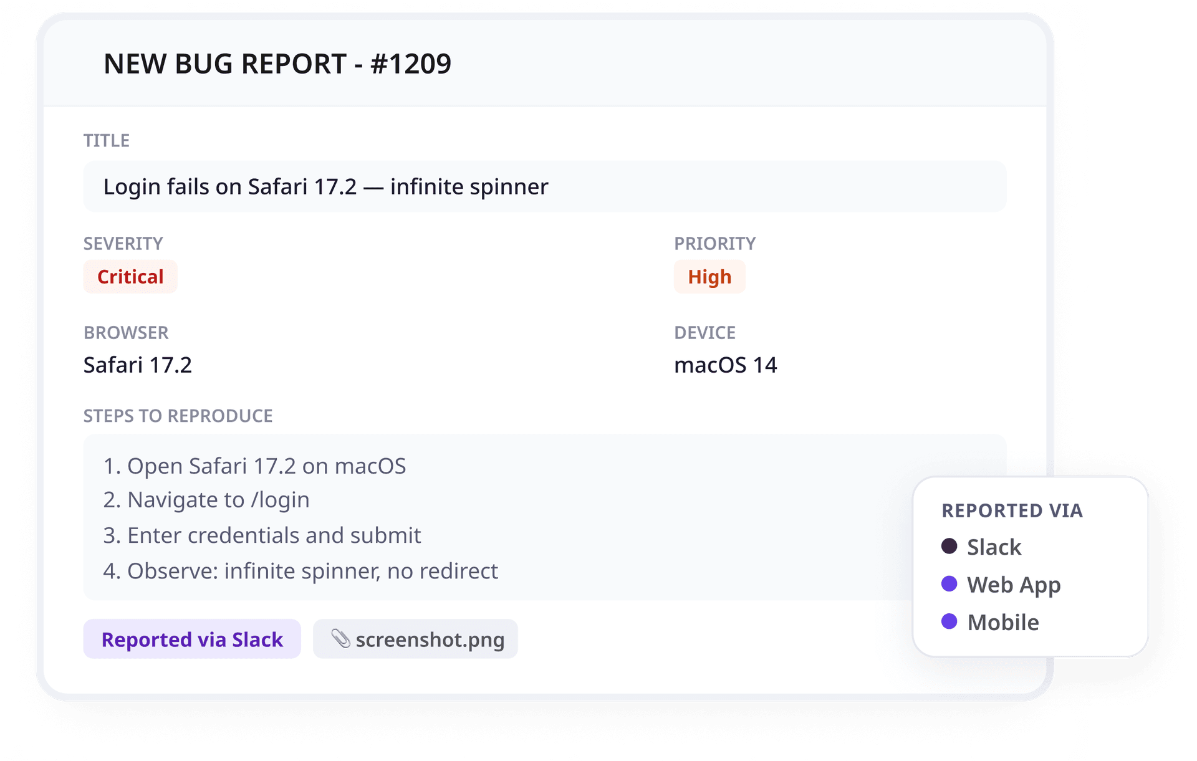Open the screenshot.png attachment
This screenshot has width=1197, height=761.
click(415, 639)
